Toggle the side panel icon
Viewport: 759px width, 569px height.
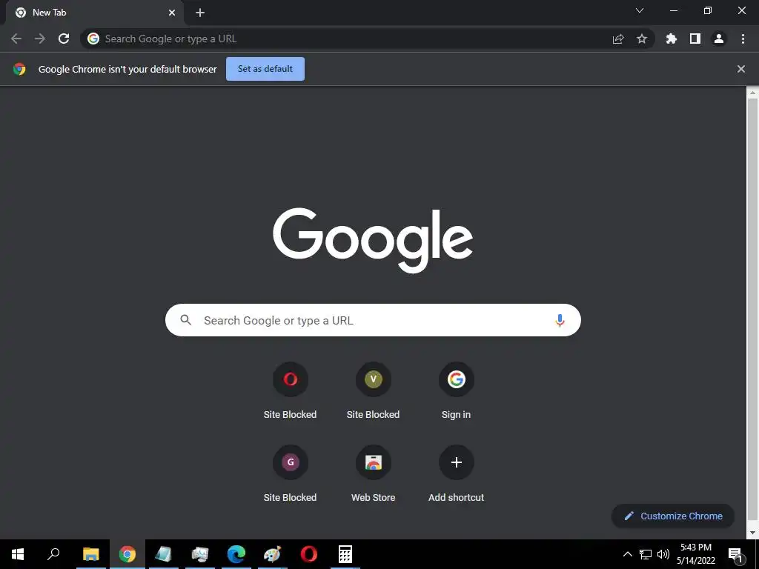pyautogui.click(x=695, y=39)
